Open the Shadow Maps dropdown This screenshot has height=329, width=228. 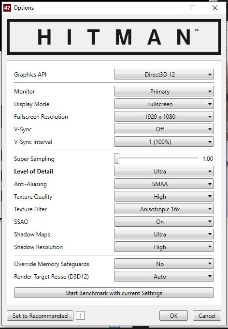164,234
